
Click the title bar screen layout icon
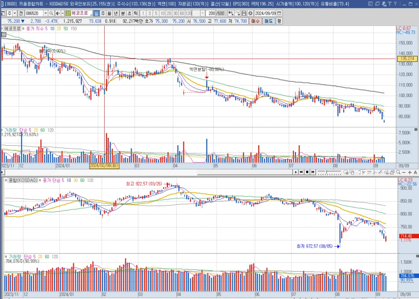click(370, 4)
